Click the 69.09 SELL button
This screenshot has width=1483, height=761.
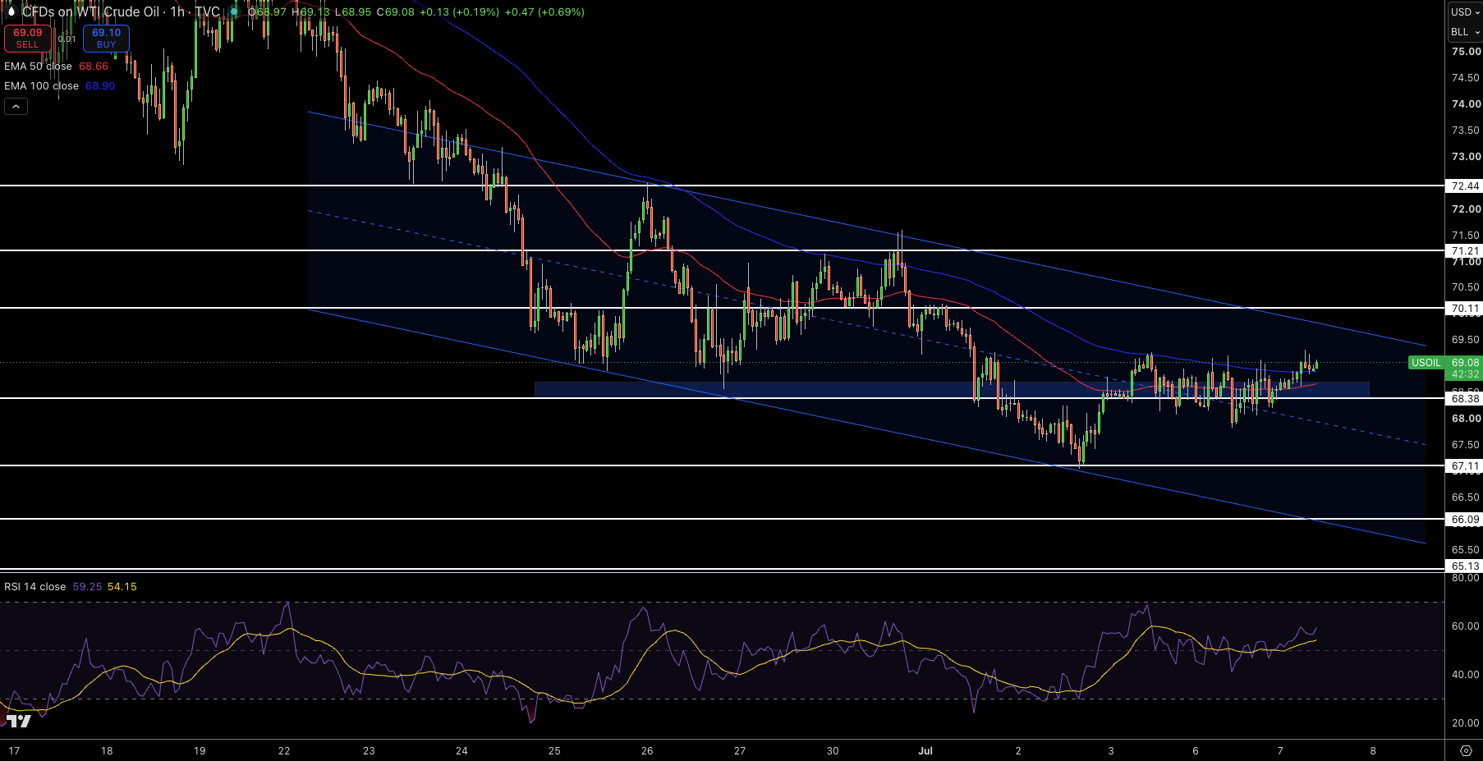tap(28, 38)
